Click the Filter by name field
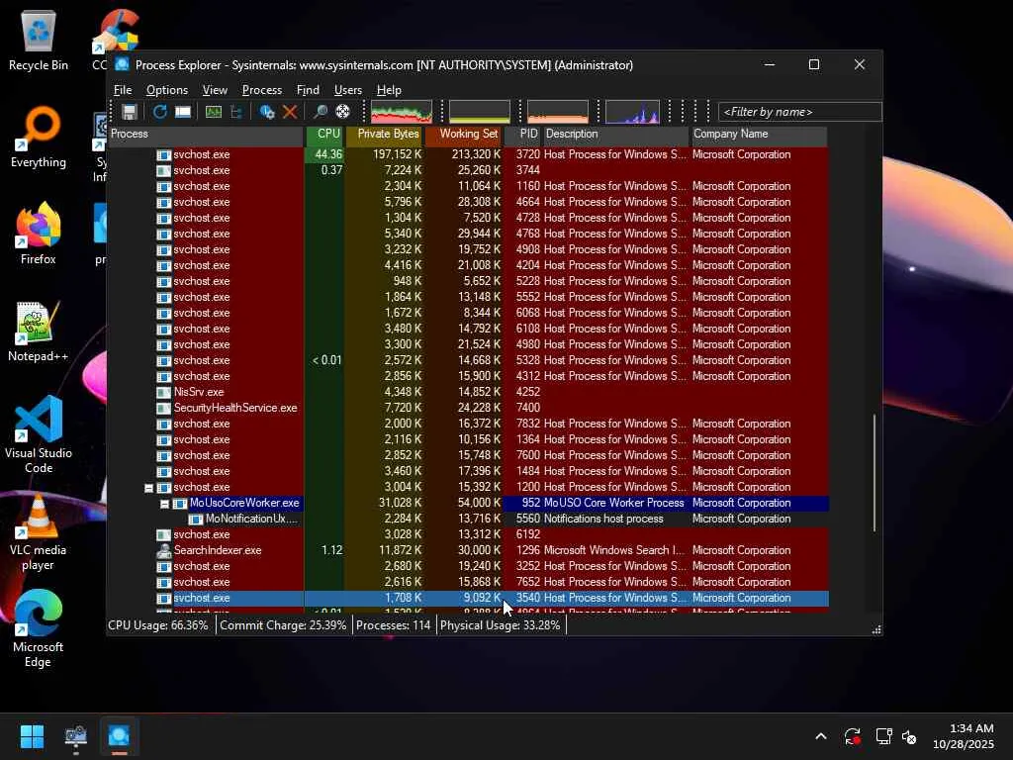This screenshot has width=1013, height=760. coord(799,112)
